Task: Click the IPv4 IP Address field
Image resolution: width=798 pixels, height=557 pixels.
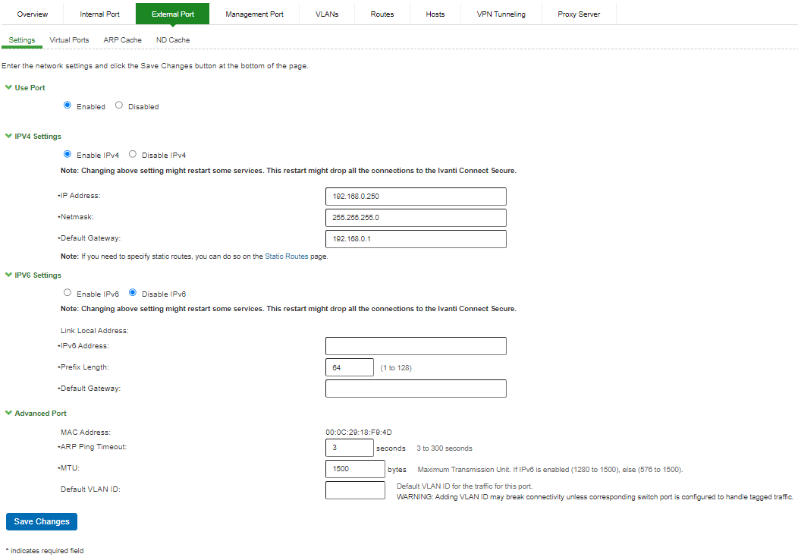Action: tap(415, 197)
